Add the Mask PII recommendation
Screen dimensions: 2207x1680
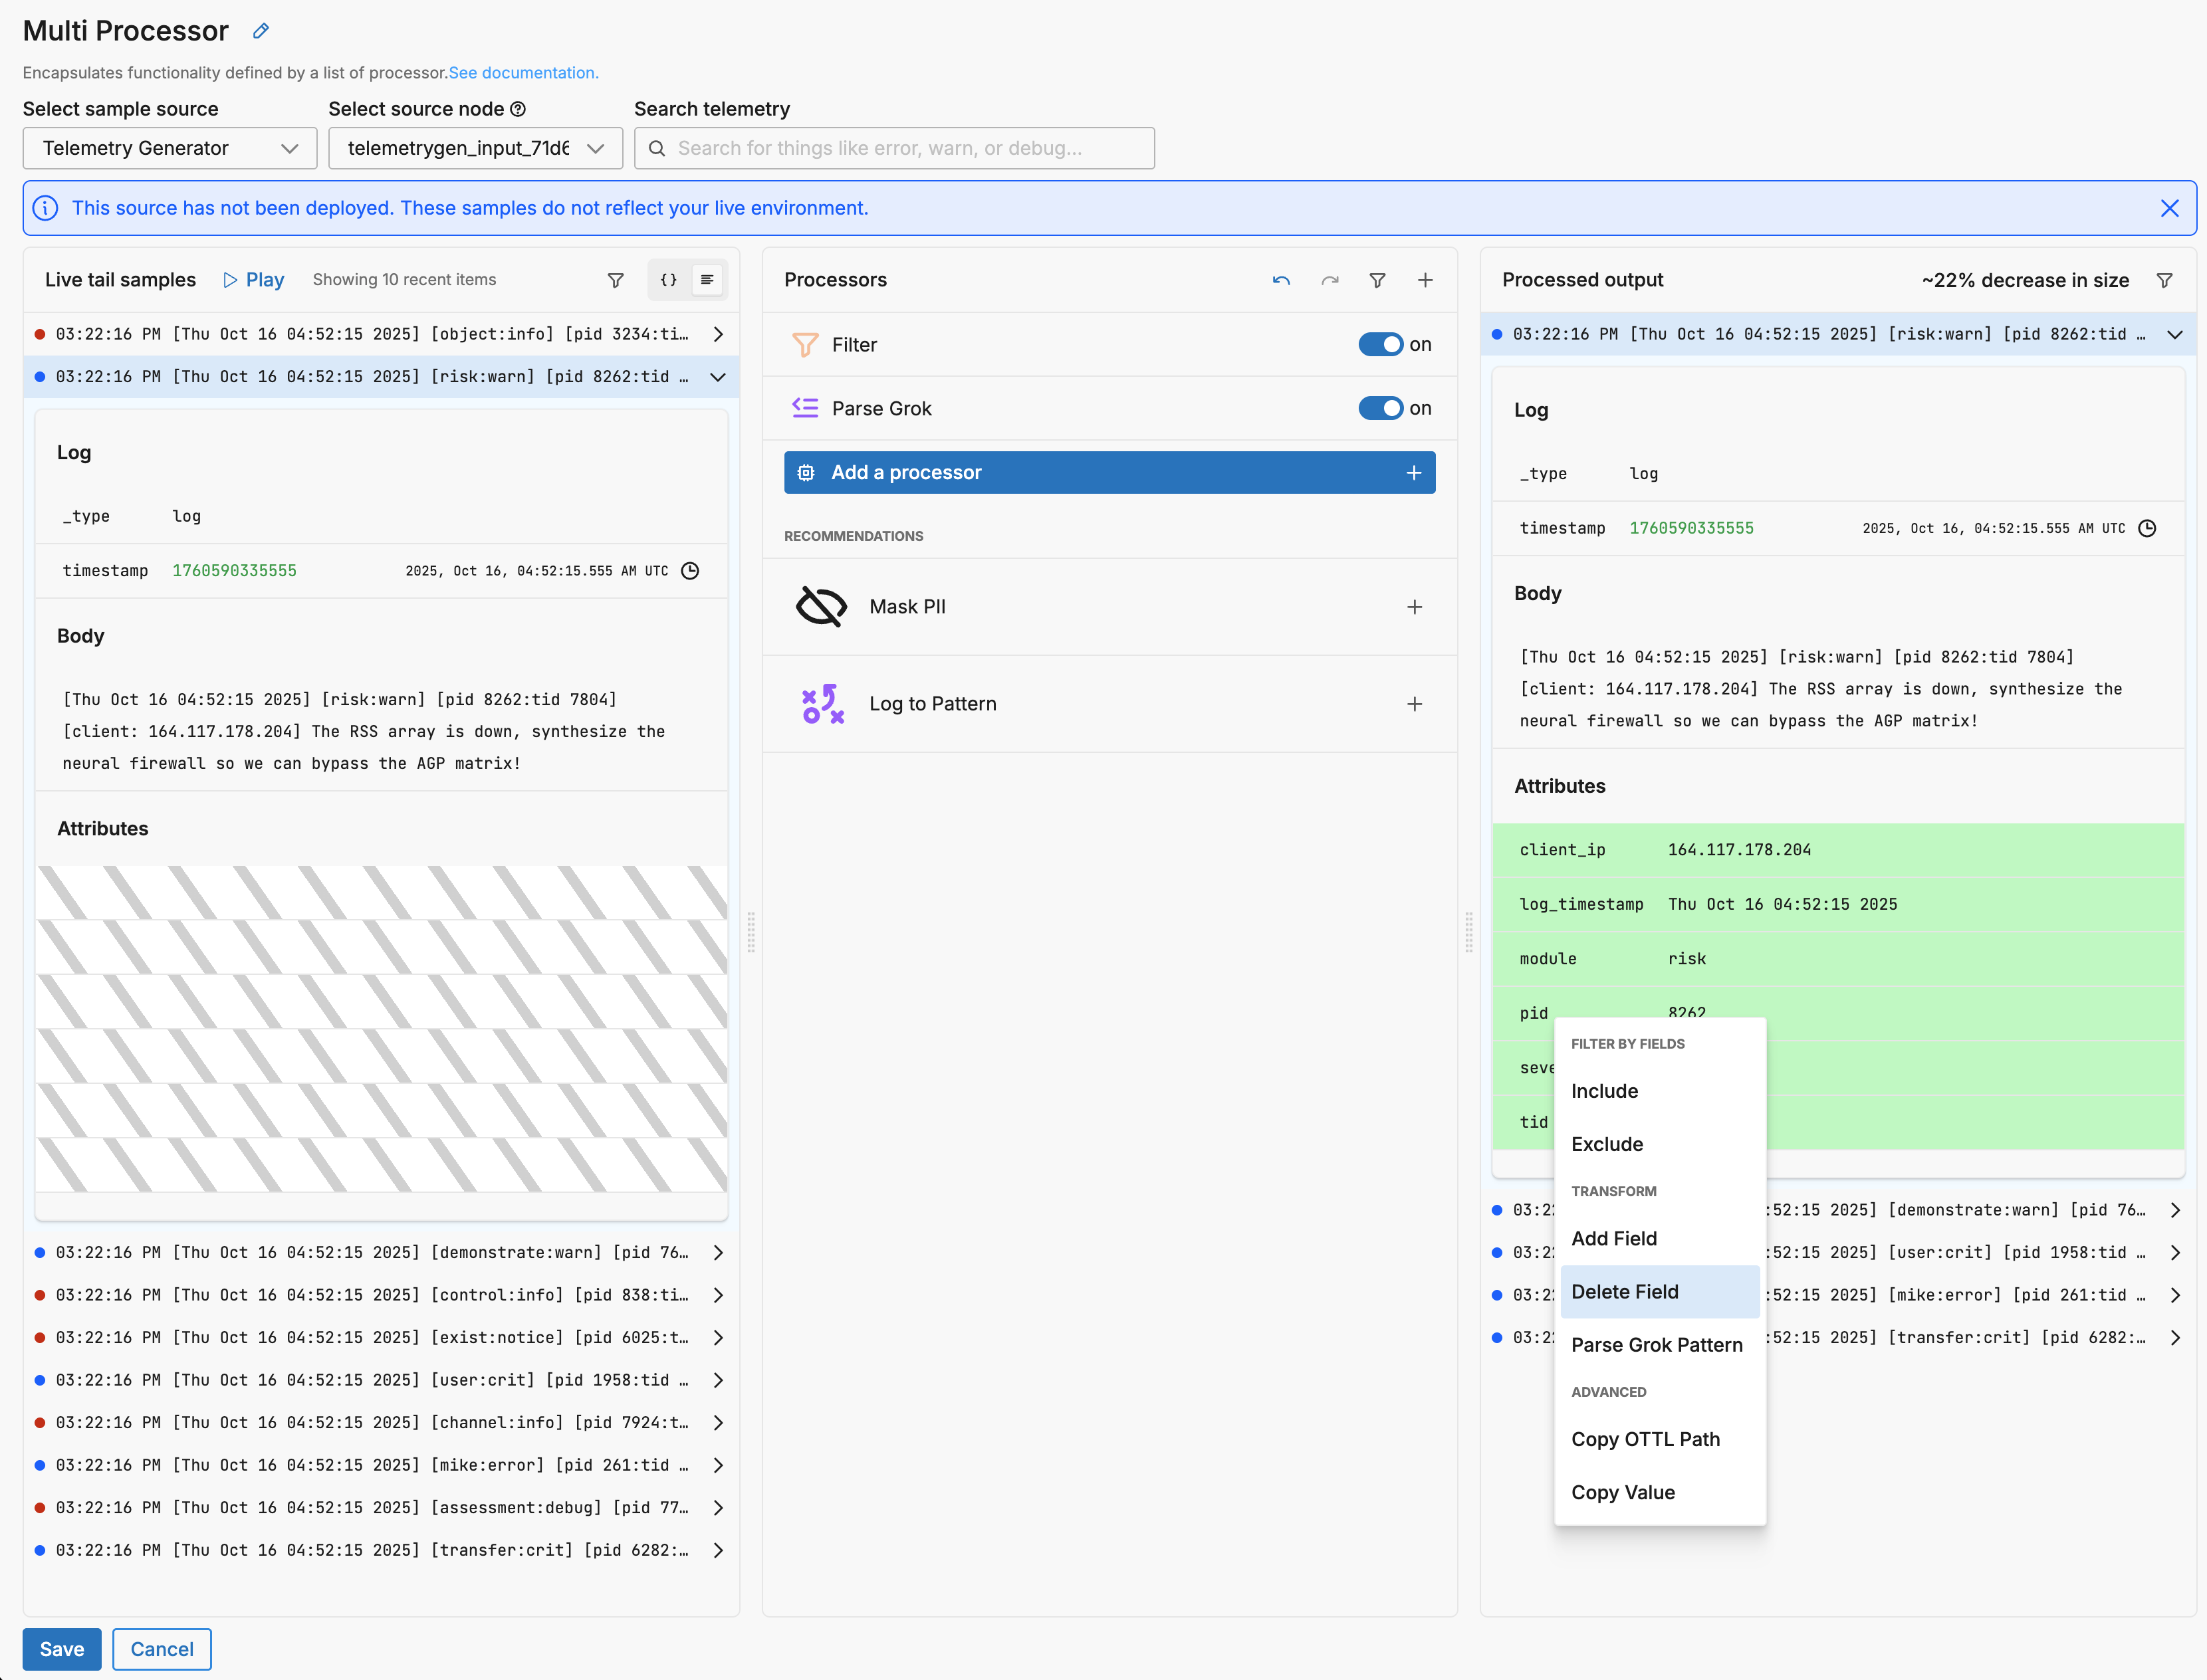click(x=1414, y=607)
